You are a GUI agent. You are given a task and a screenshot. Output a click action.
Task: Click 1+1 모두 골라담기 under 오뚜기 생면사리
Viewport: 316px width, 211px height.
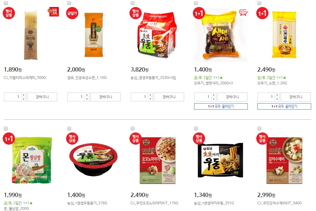click(x=221, y=106)
